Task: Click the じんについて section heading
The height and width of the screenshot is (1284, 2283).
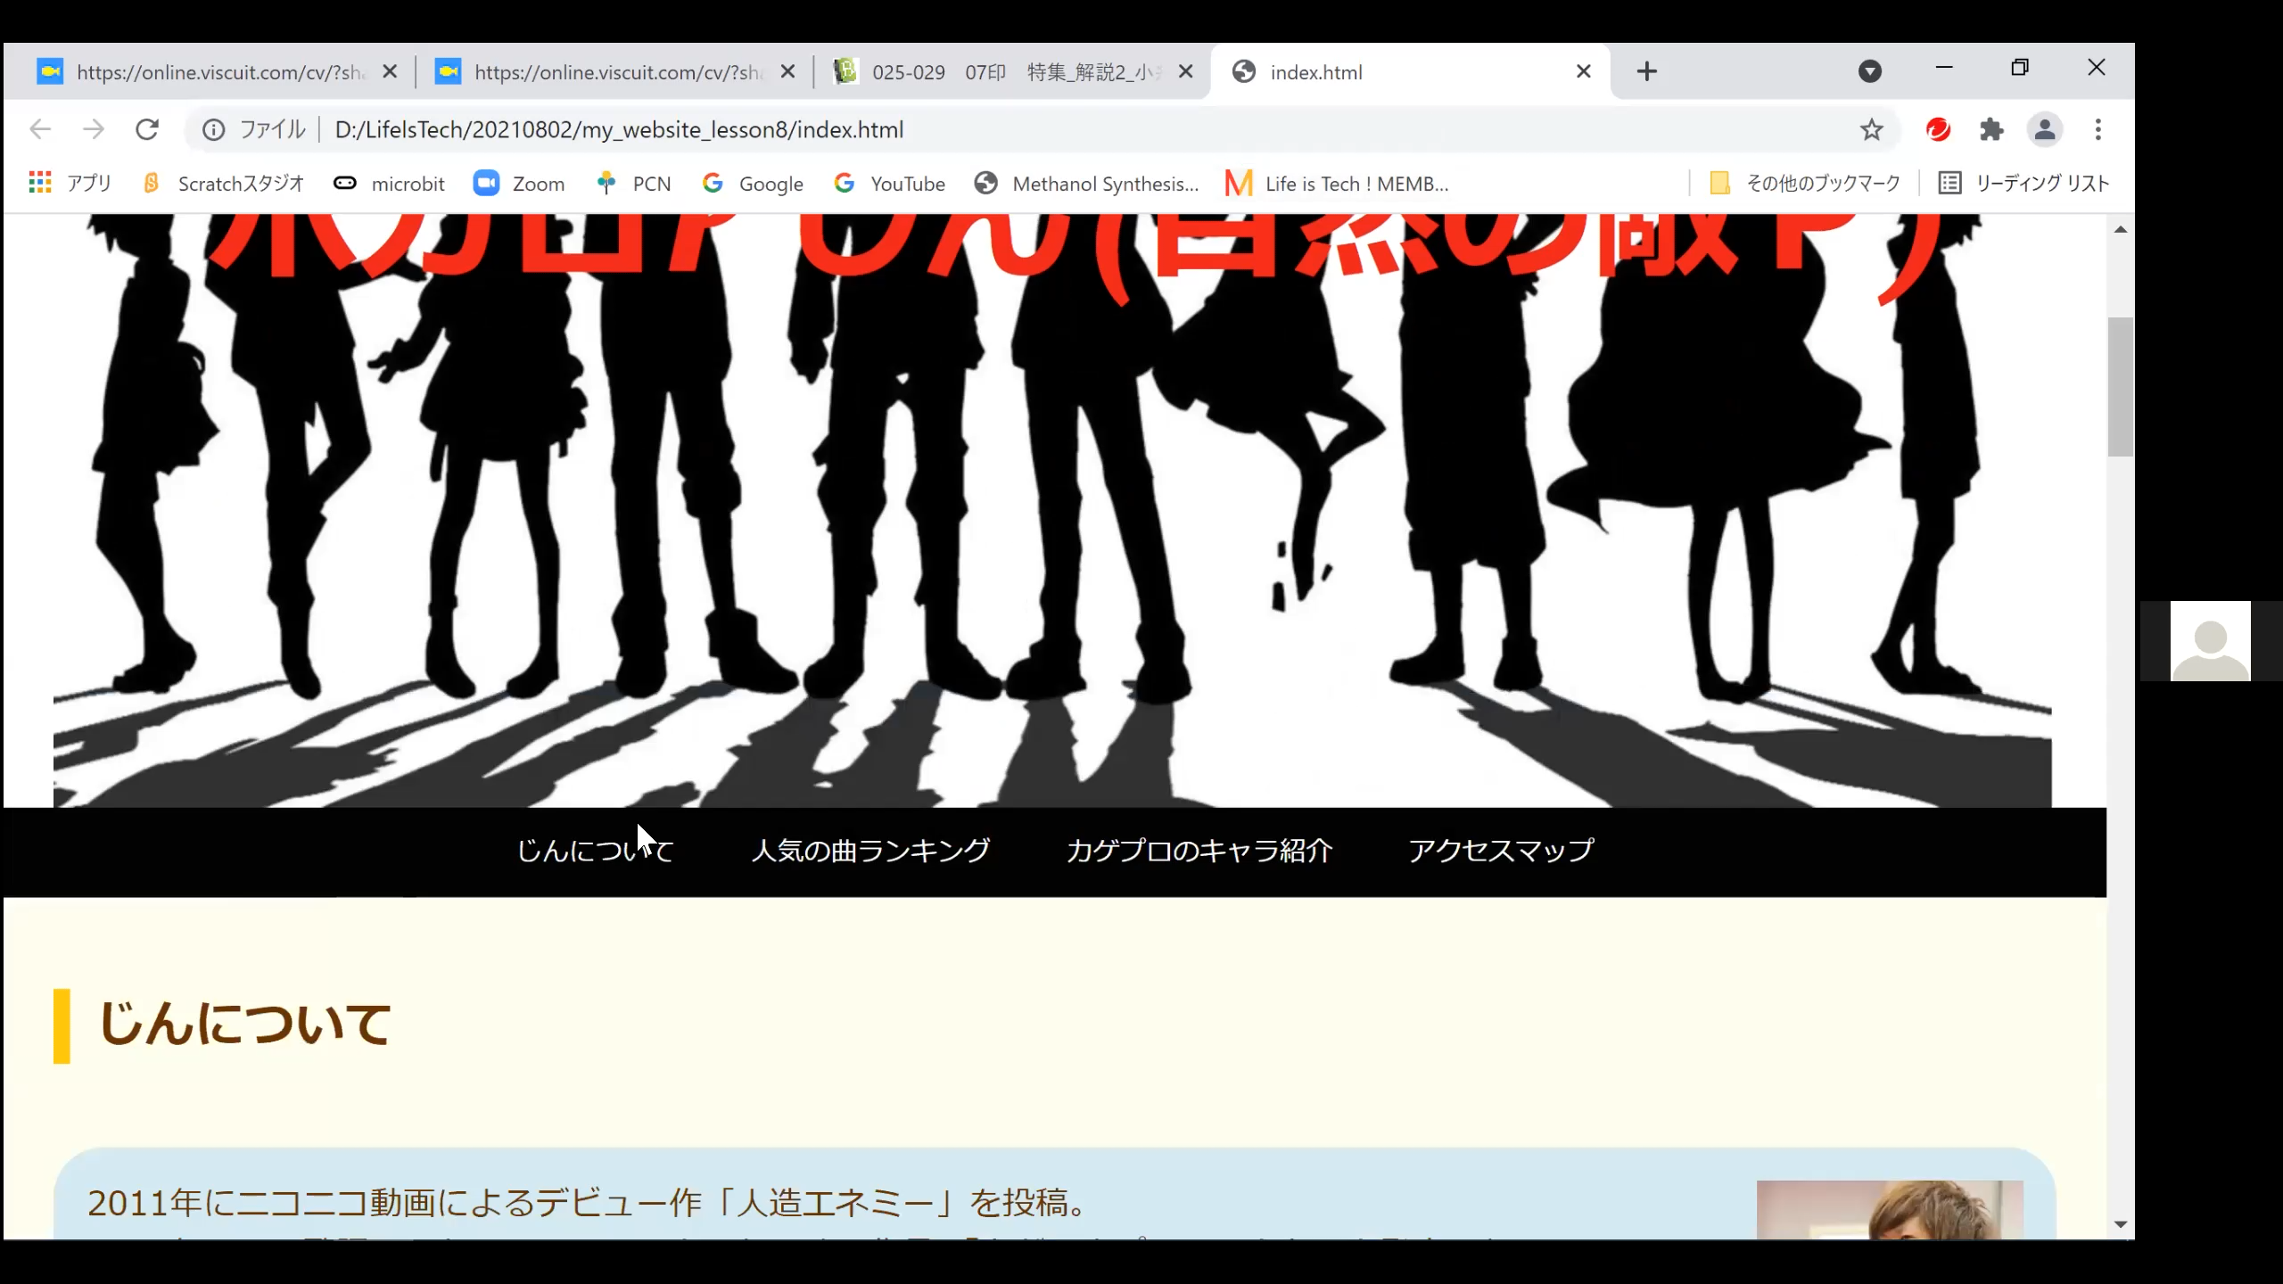Action: point(244,1024)
